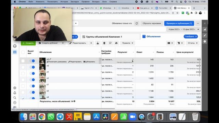This screenshot has height=123, width=219.
Task: Expand the Создать дубликат dropdown arrow
Action: tap(63, 43)
